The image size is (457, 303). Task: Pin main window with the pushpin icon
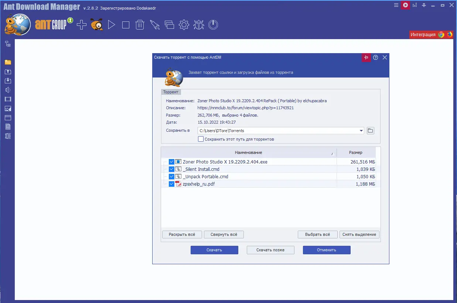click(424, 5)
